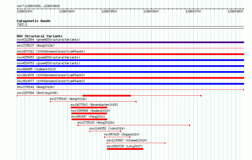Click the Cytogenetic Bands track title

coord(34,21)
